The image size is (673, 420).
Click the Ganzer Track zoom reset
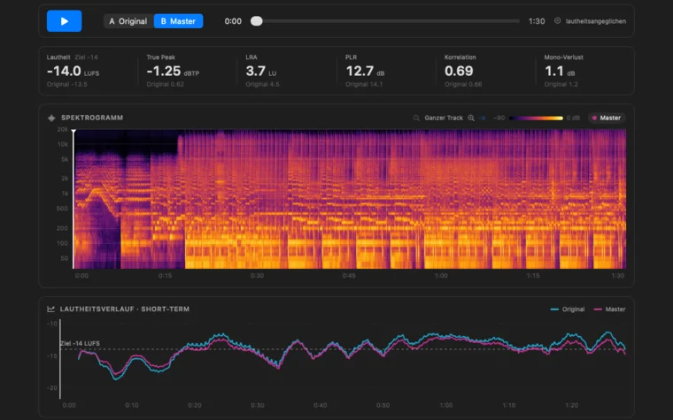(x=444, y=118)
